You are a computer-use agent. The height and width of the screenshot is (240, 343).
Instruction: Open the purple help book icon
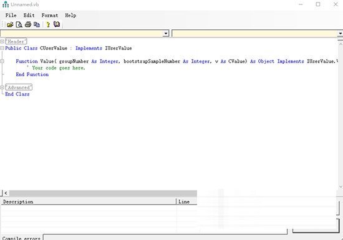point(57,24)
